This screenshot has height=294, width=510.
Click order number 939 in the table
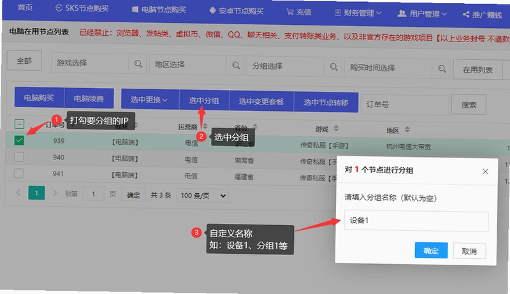coord(59,141)
